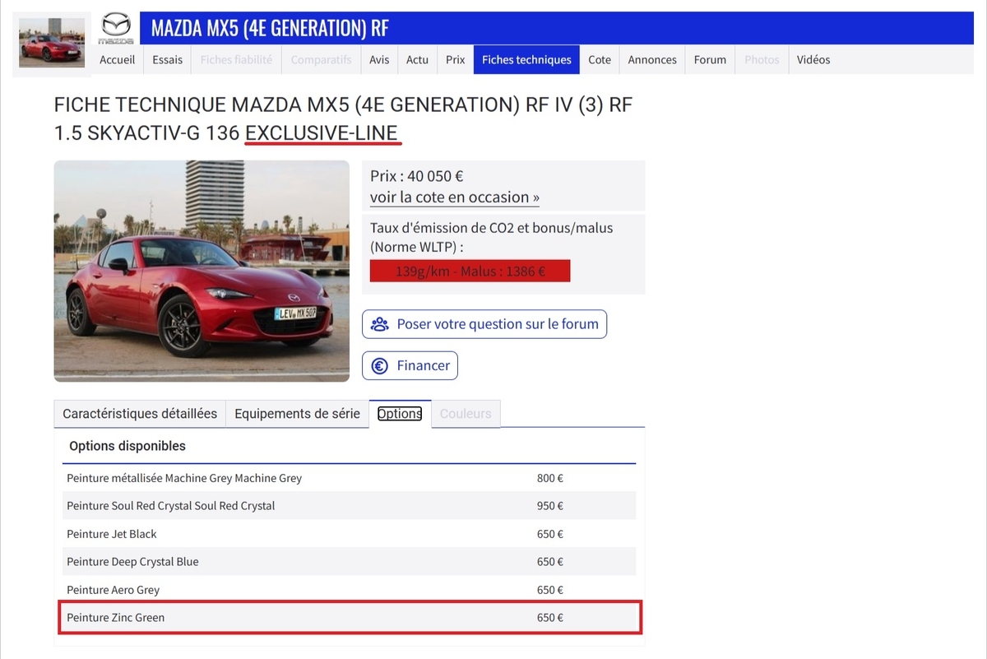987x659 pixels.
Task: Open the Prix tab
Action: tap(456, 60)
